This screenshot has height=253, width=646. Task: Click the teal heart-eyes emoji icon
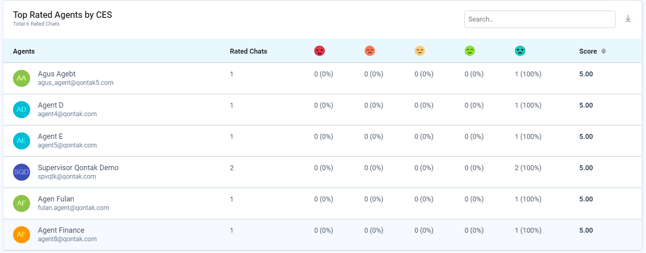pyautogui.click(x=520, y=51)
